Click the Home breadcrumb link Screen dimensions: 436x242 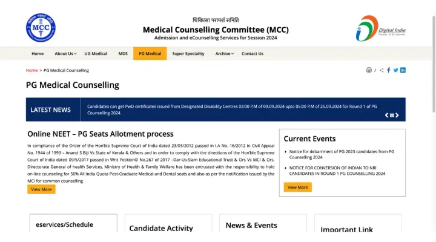pyautogui.click(x=31, y=70)
